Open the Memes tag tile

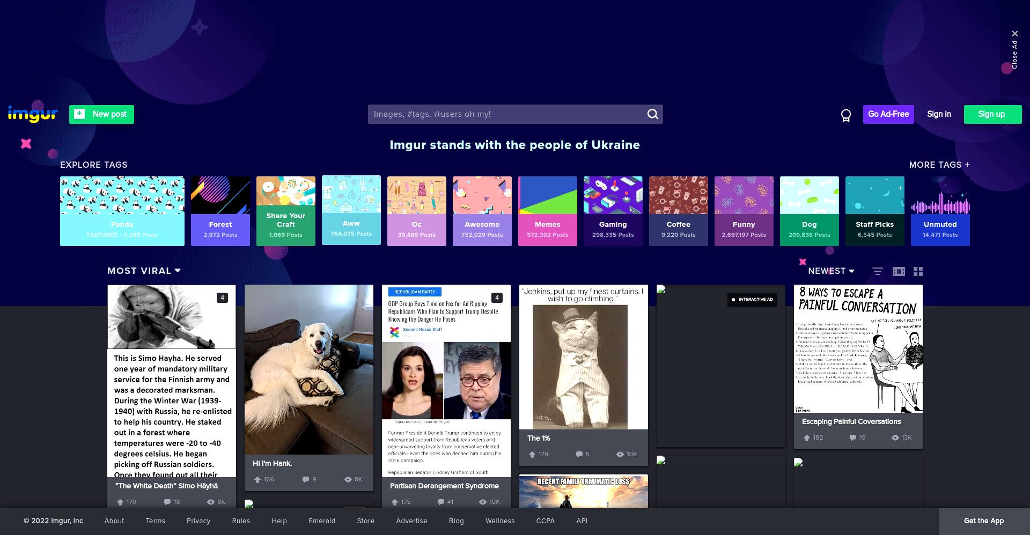548,211
